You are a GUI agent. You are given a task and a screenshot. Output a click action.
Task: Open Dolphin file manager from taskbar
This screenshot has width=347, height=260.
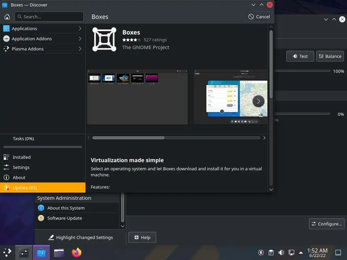coord(59,253)
